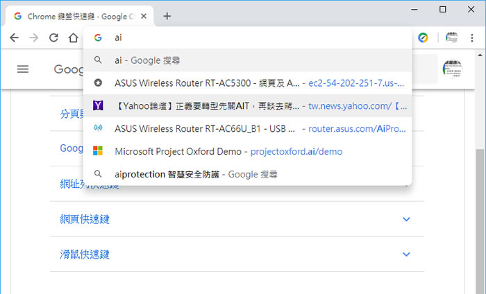Click the extension icon left of Chrome menu

452,37
